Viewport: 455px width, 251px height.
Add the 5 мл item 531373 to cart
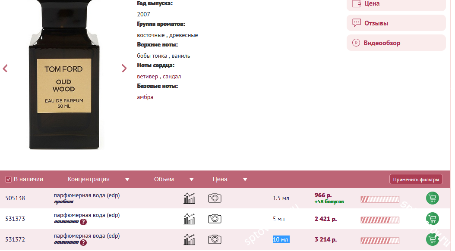(x=433, y=219)
